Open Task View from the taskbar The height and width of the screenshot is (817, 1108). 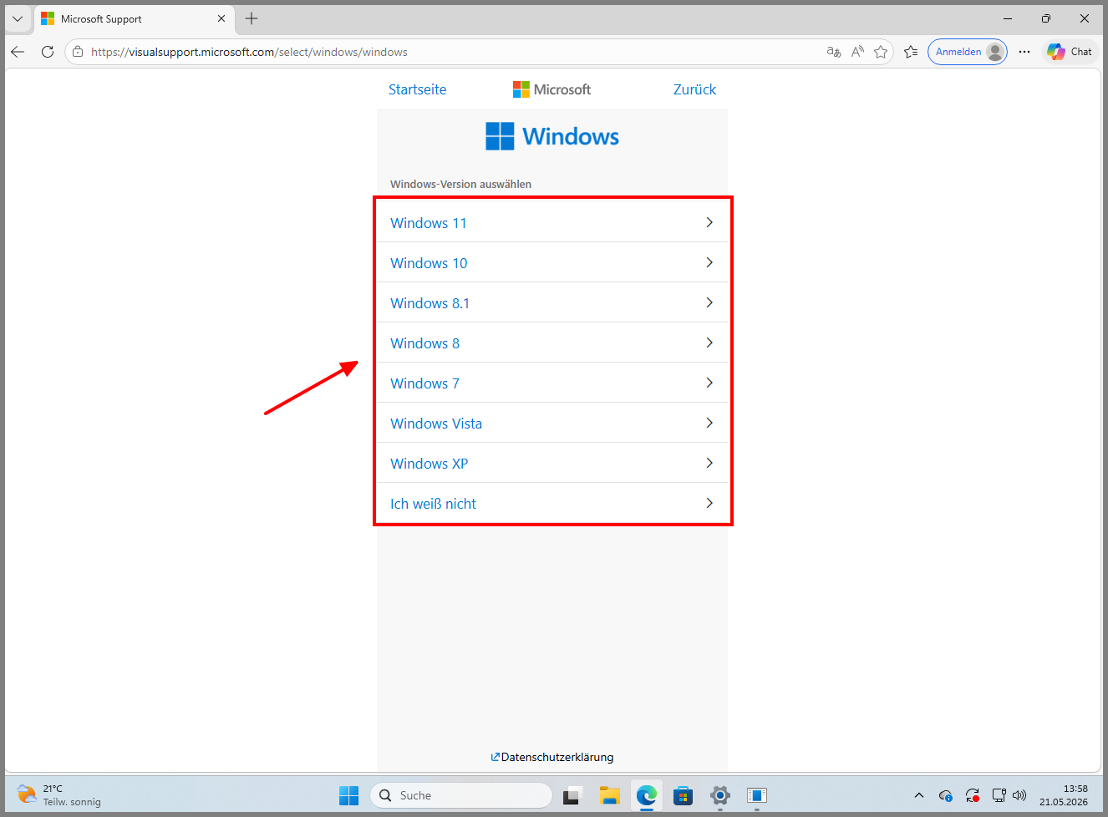(x=572, y=795)
